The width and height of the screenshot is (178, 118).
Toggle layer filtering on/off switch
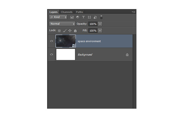[x=101, y=17]
